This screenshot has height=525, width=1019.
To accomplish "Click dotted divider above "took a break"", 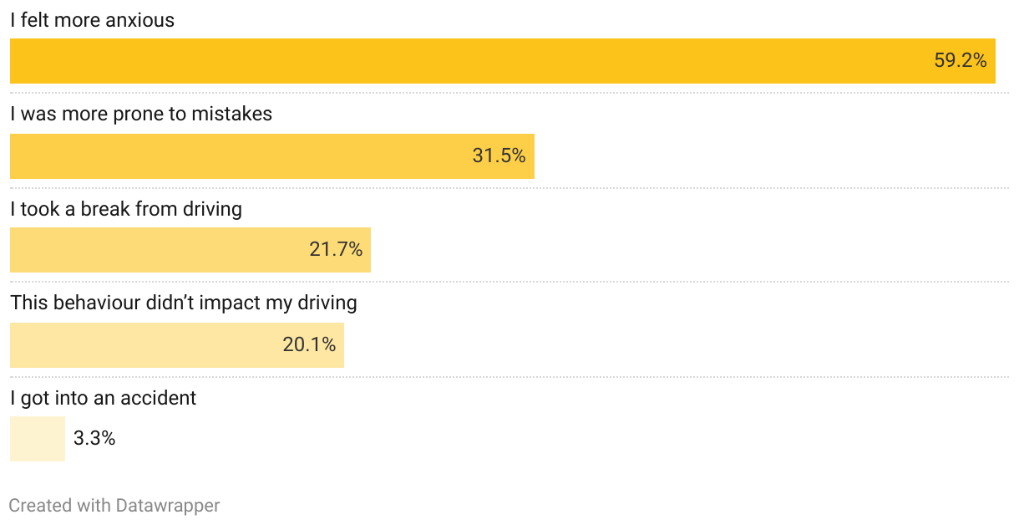I will [x=510, y=188].
